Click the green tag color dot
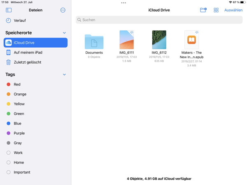 pyautogui.click(x=9, y=113)
